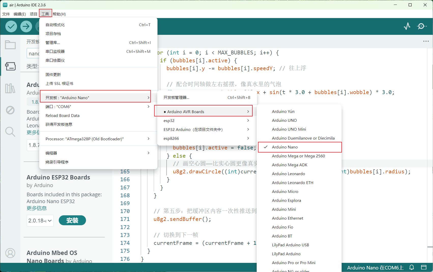Open 开发板管理器... from the submenu
Screen dimensions: 433x272
point(207,97)
